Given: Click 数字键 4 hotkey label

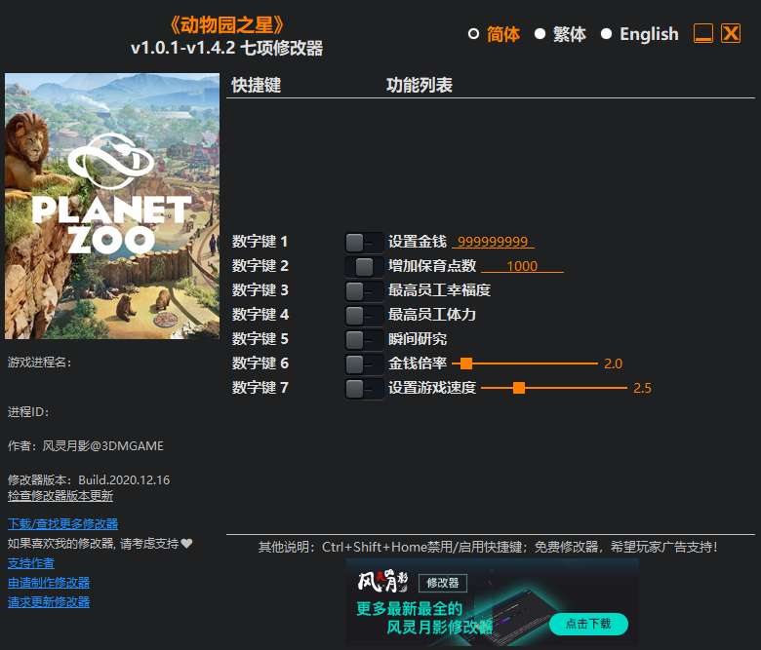Looking at the screenshot, I should click(260, 315).
